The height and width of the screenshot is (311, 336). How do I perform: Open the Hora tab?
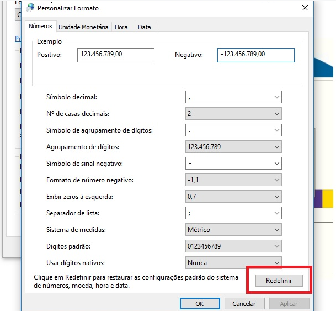point(120,27)
